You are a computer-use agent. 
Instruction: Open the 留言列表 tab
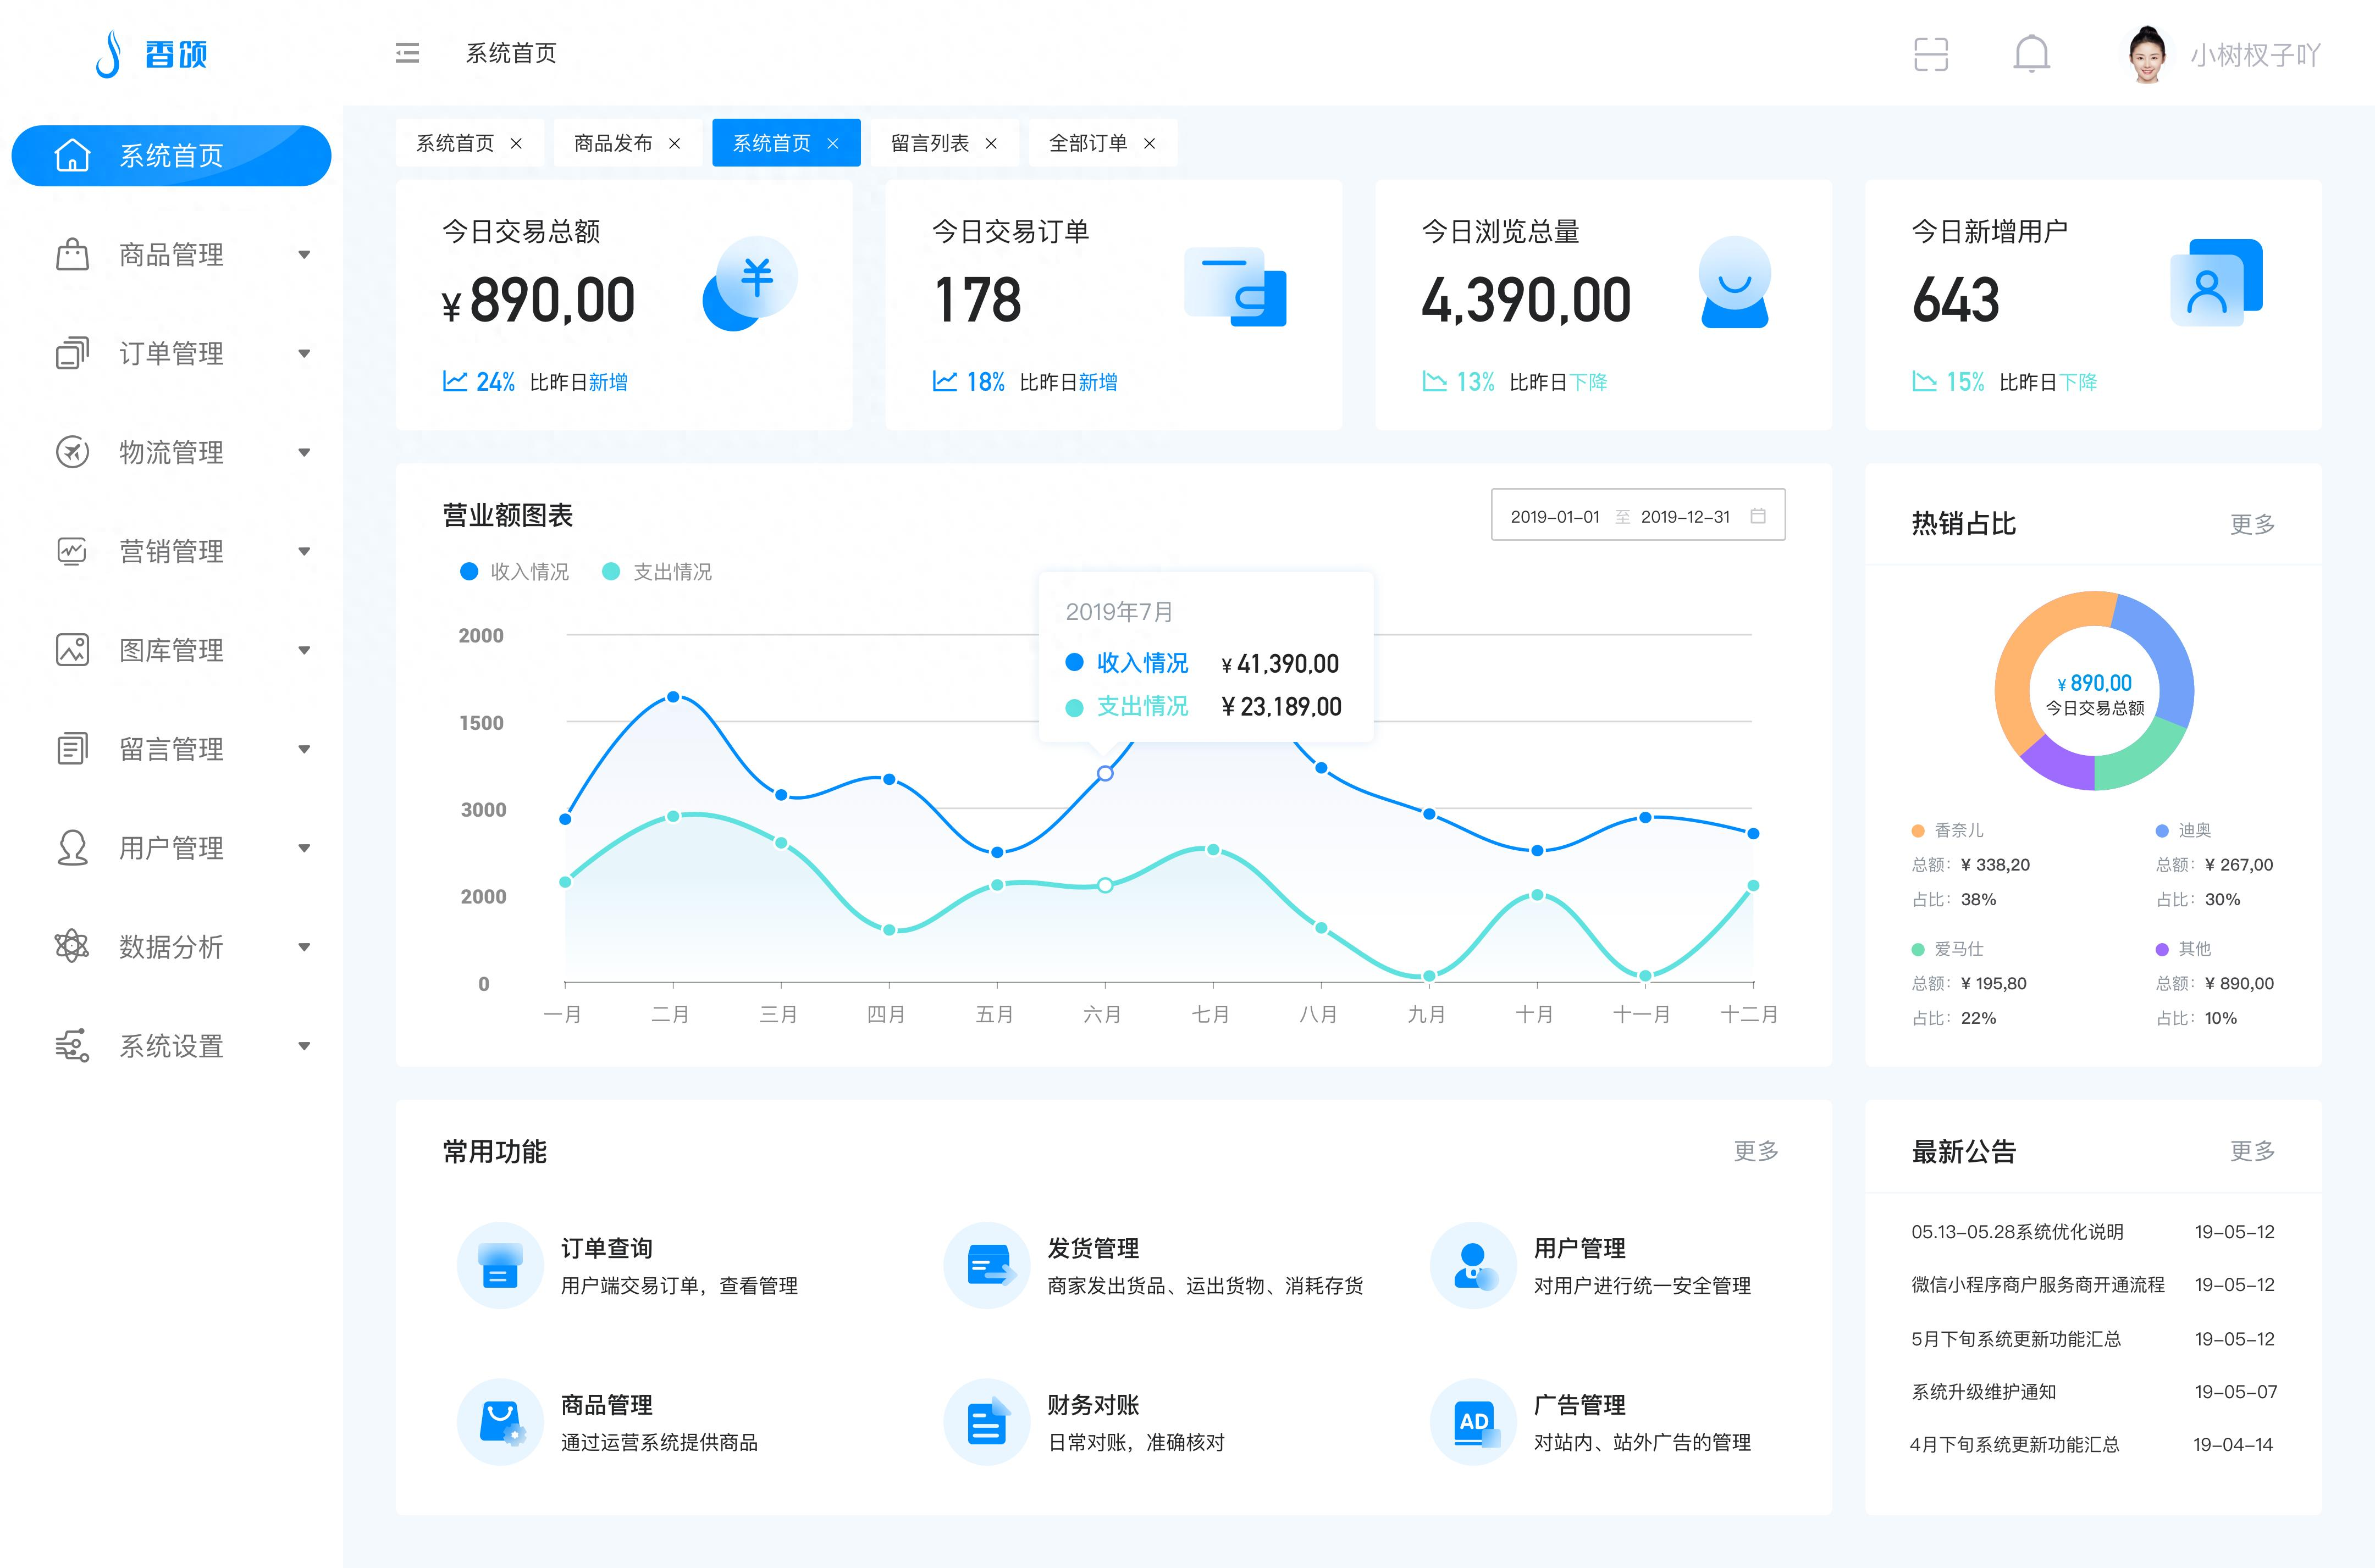coord(930,143)
